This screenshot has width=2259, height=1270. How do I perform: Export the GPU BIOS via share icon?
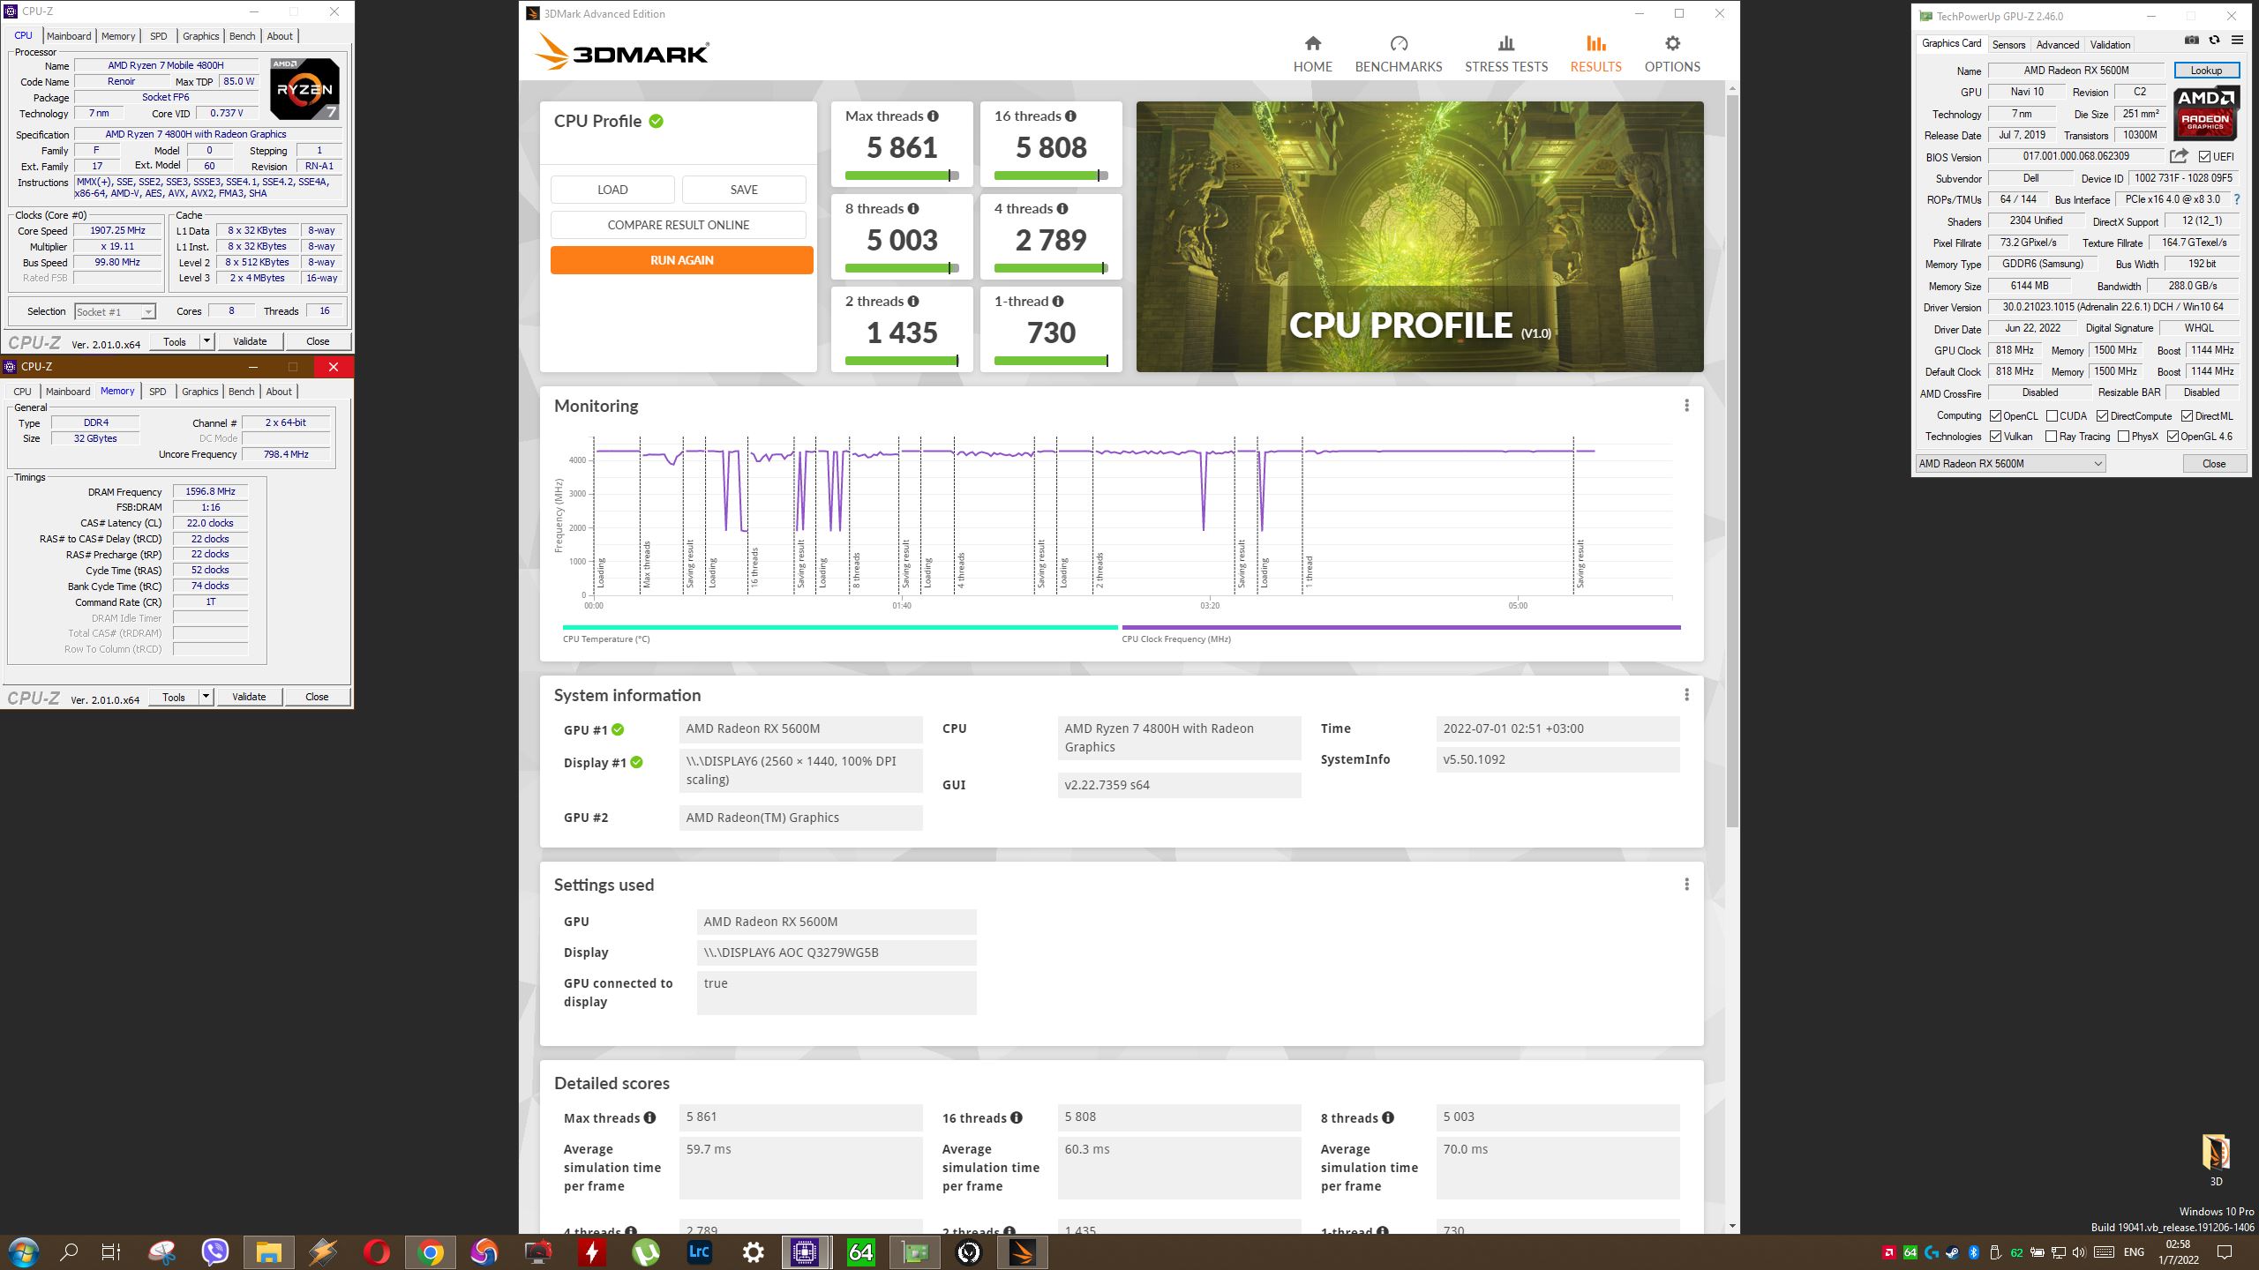coord(2179,156)
